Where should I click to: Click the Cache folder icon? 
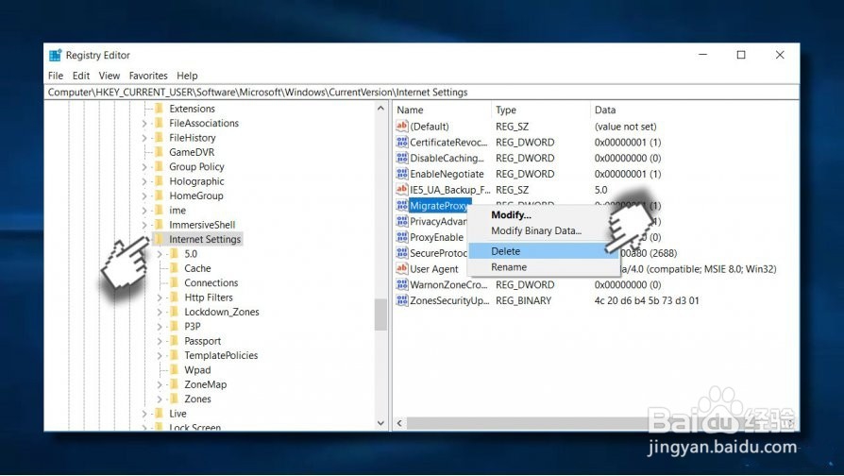point(174,268)
